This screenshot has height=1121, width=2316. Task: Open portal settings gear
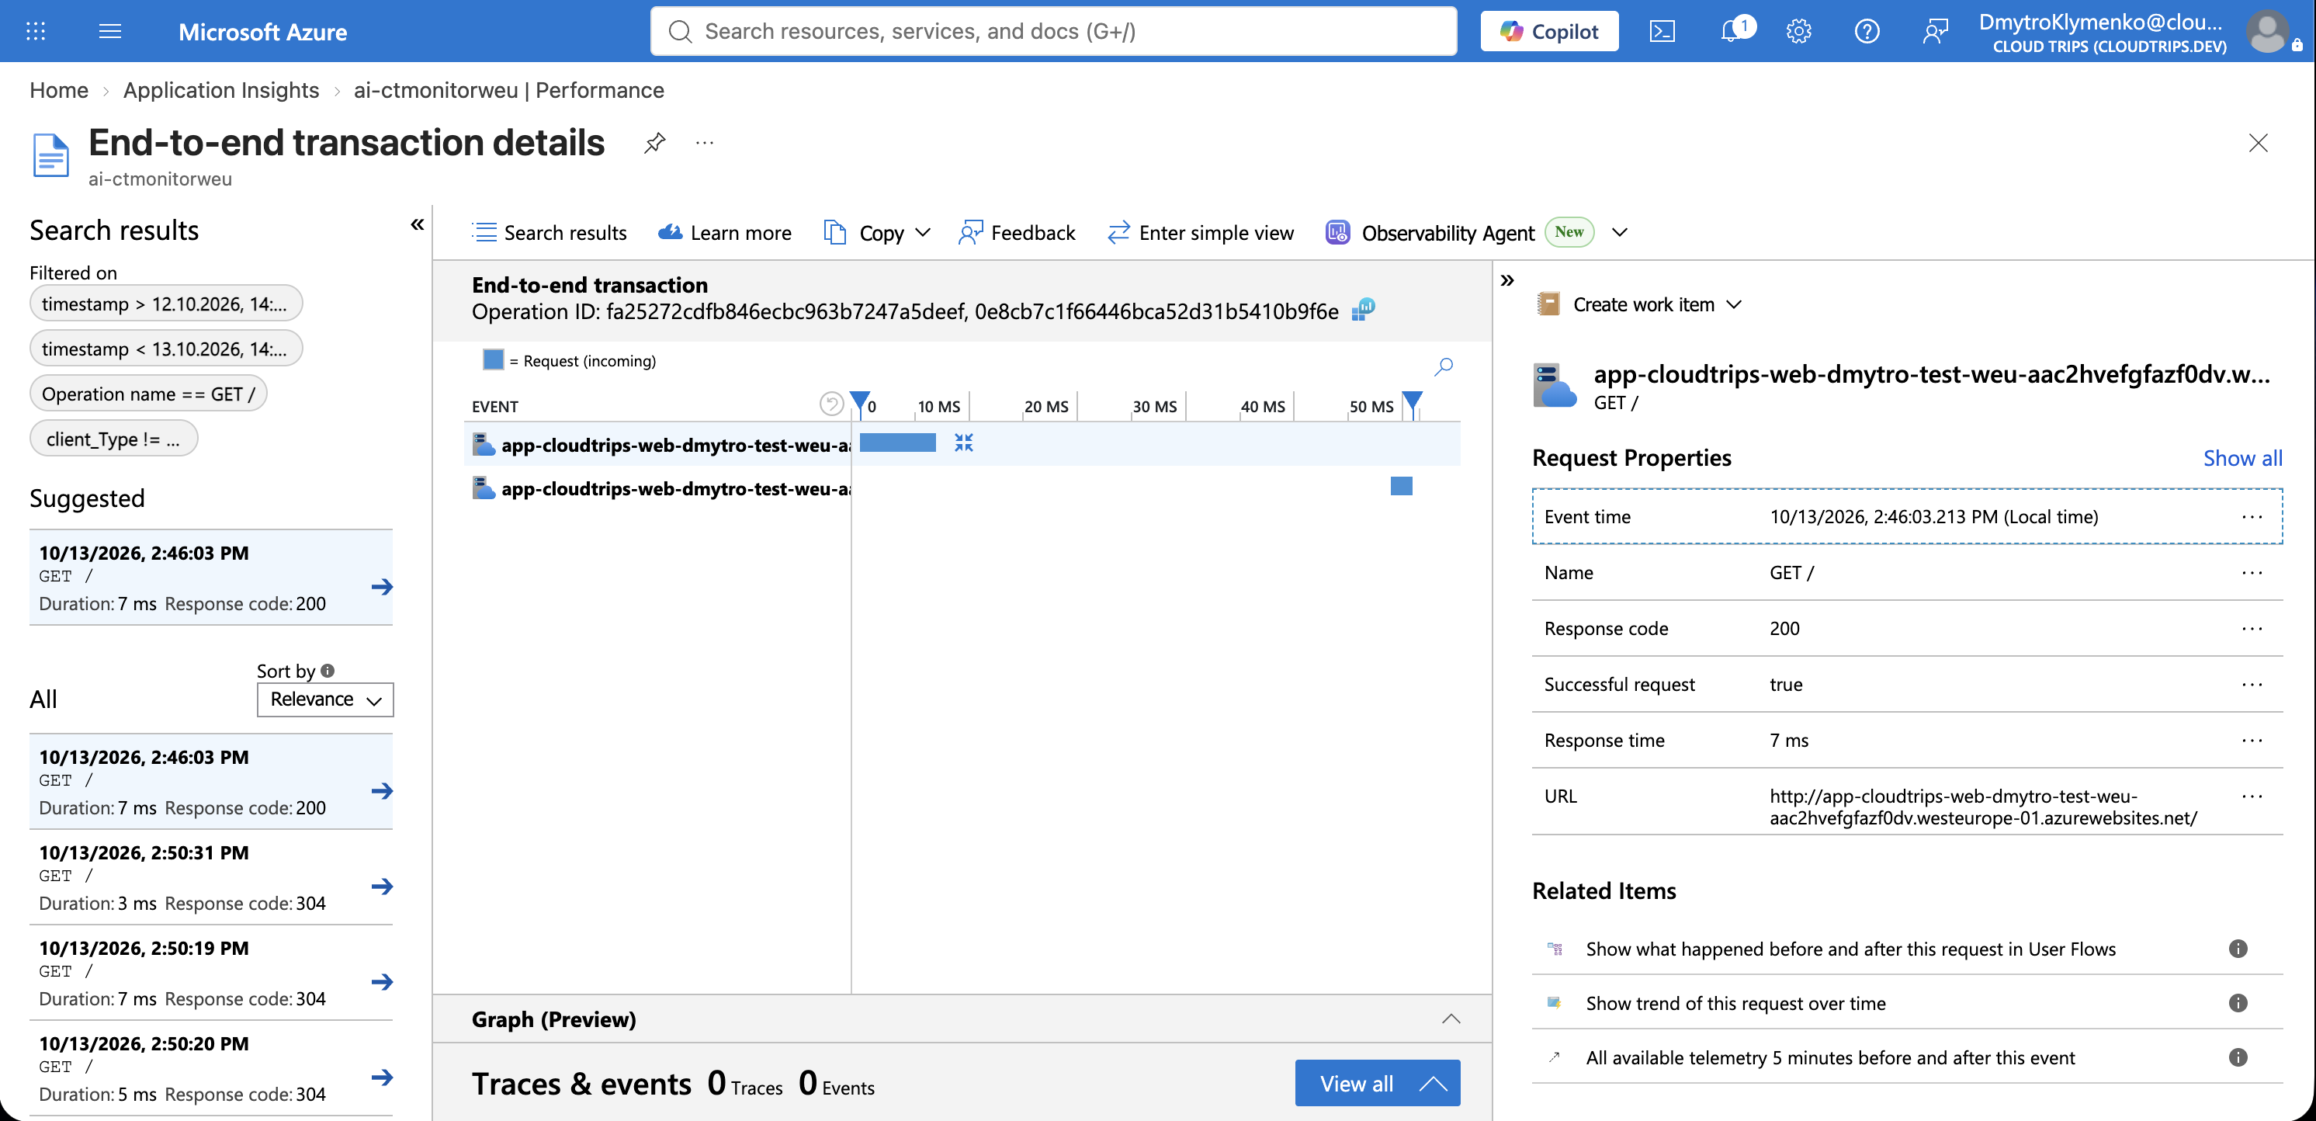pyautogui.click(x=1798, y=32)
